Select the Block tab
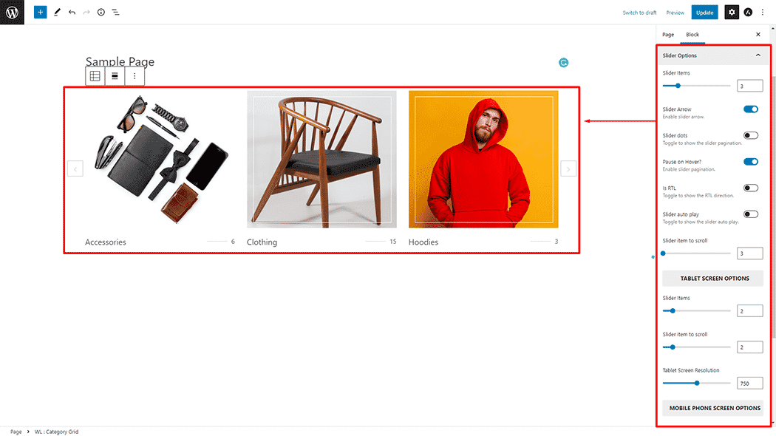 click(692, 35)
